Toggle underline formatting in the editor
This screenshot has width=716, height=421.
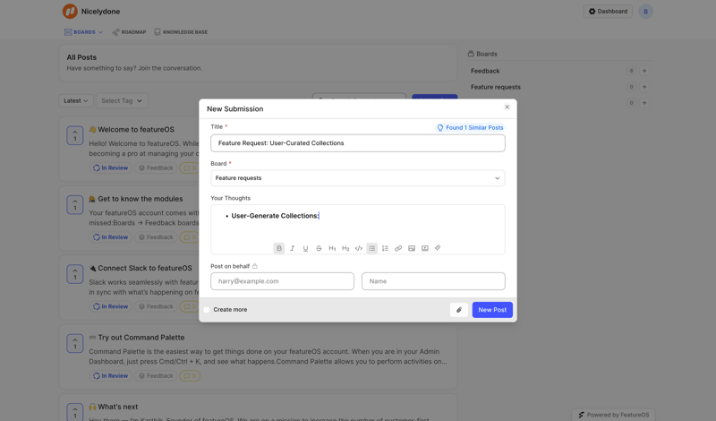[305, 248]
